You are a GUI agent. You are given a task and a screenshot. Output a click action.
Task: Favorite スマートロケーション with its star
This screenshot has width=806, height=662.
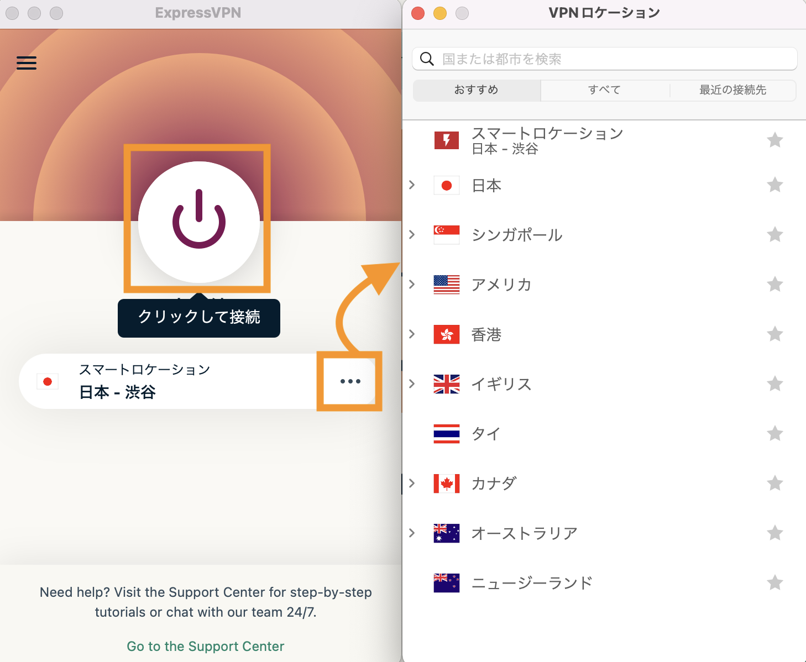coord(775,140)
